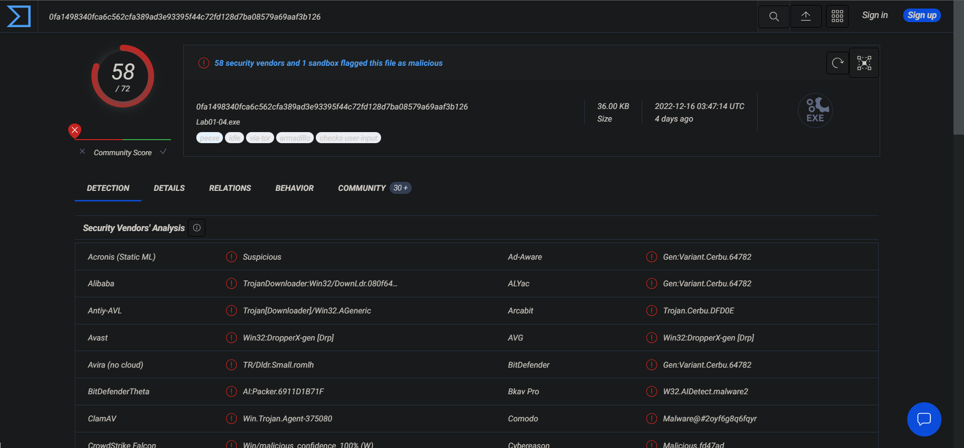Select the idle tag
Viewport: 964px width, 448px height.
tap(234, 138)
